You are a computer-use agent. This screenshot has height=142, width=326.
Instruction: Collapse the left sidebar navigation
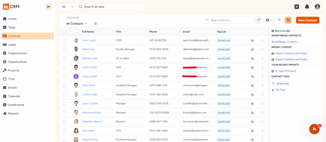pos(49,7)
